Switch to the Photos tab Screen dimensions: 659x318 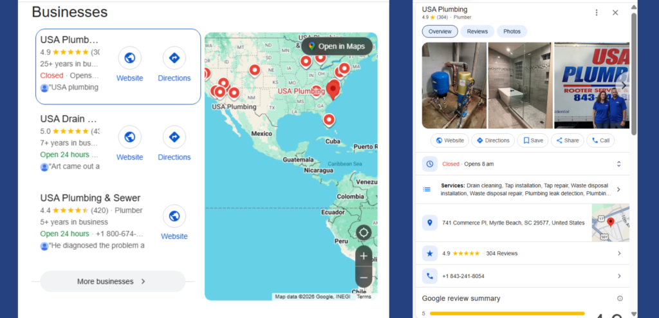pyautogui.click(x=512, y=32)
